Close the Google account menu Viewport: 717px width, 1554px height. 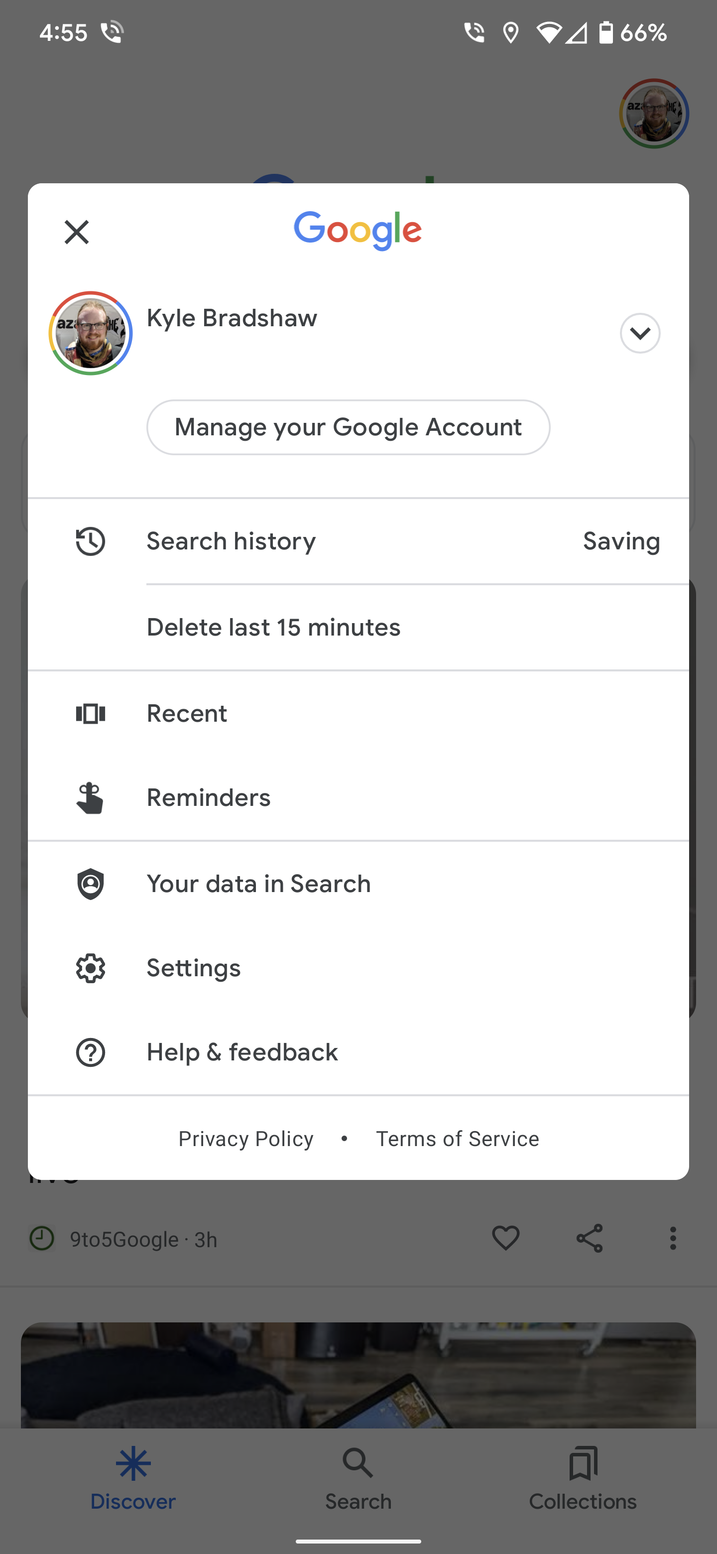(x=77, y=232)
